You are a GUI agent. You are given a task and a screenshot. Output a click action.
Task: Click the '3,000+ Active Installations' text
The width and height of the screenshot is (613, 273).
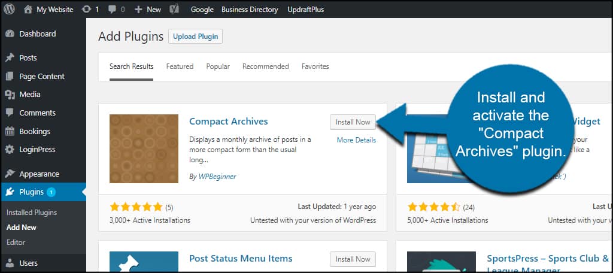[x=150, y=220]
